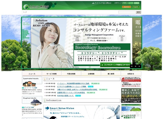163x119 pixels.
Task: Click the EMC Site Information panel
Action: 26,24
